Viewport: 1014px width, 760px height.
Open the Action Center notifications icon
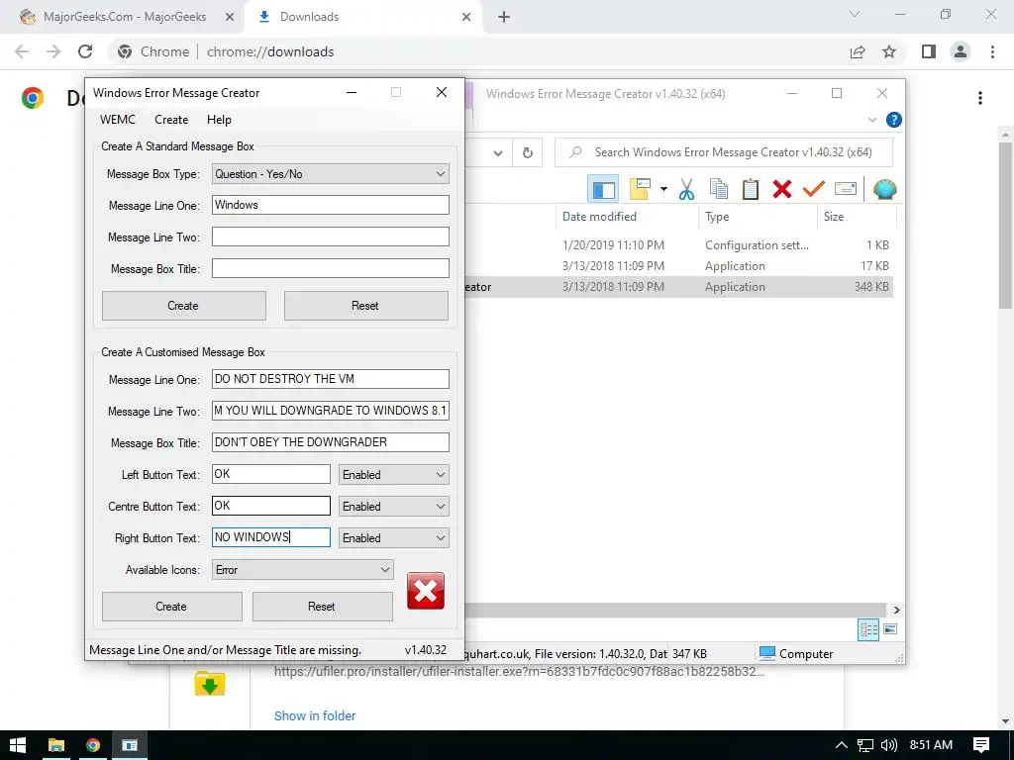981,745
